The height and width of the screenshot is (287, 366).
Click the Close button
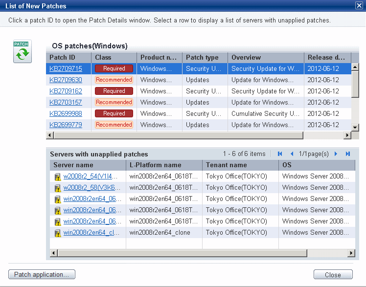click(x=333, y=275)
